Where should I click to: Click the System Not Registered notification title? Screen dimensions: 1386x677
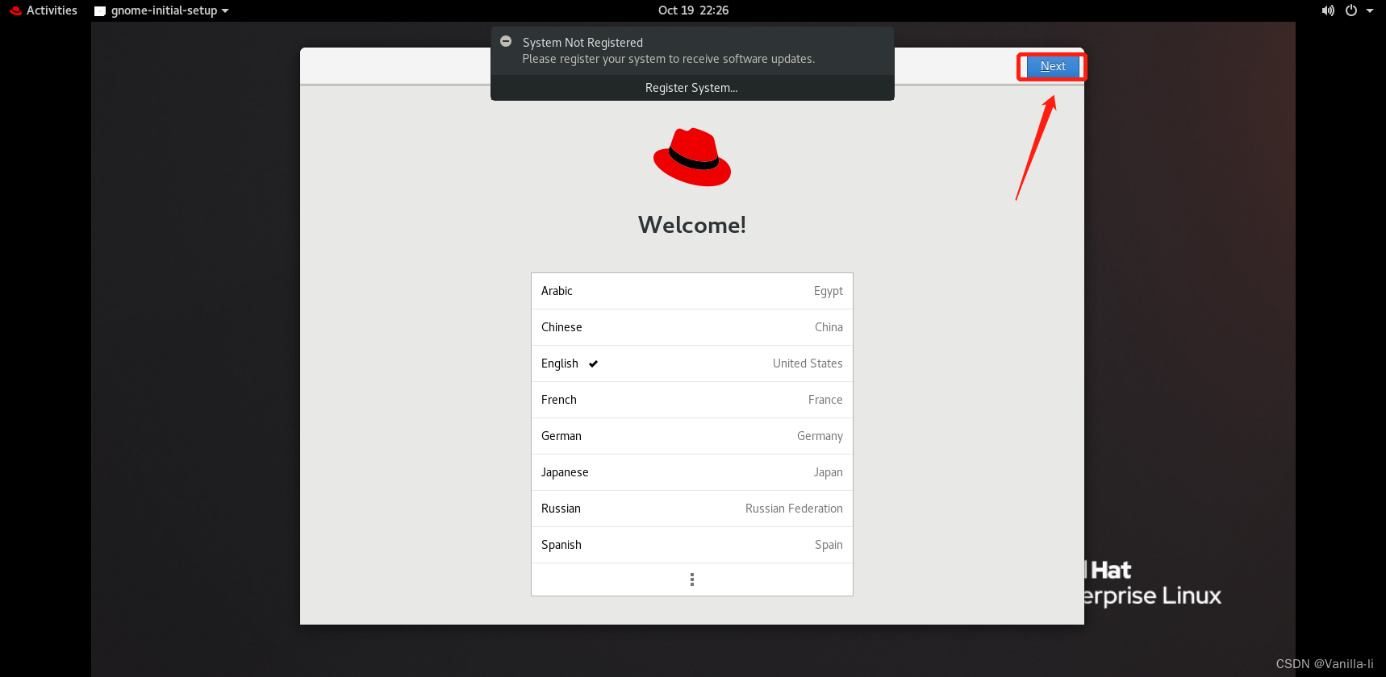(582, 43)
